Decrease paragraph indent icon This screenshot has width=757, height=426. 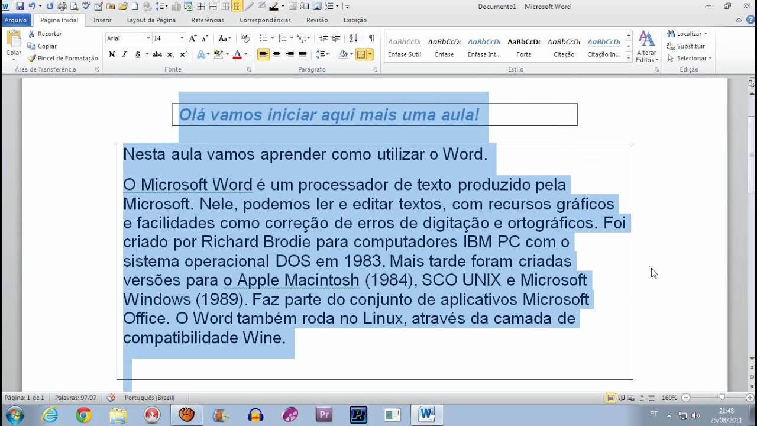[323, 38]
